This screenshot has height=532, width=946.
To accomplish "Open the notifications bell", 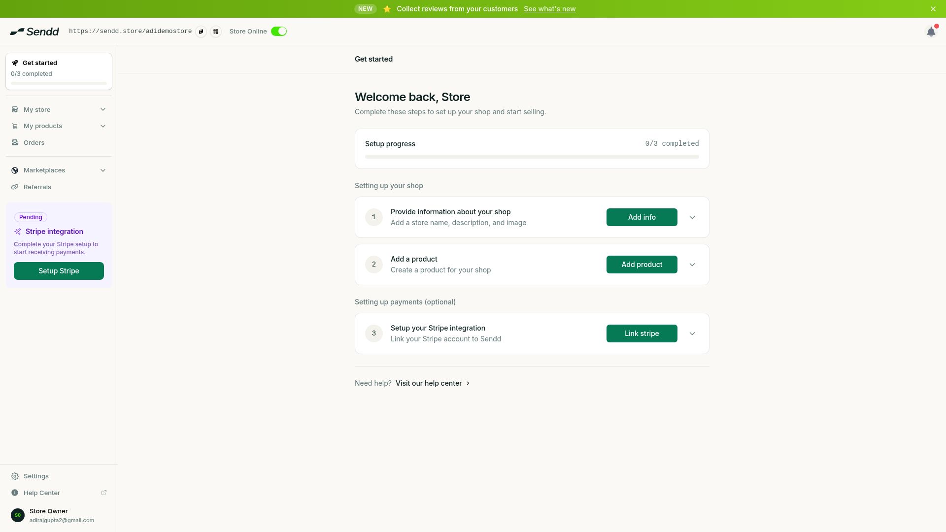I will click(931, 32).
